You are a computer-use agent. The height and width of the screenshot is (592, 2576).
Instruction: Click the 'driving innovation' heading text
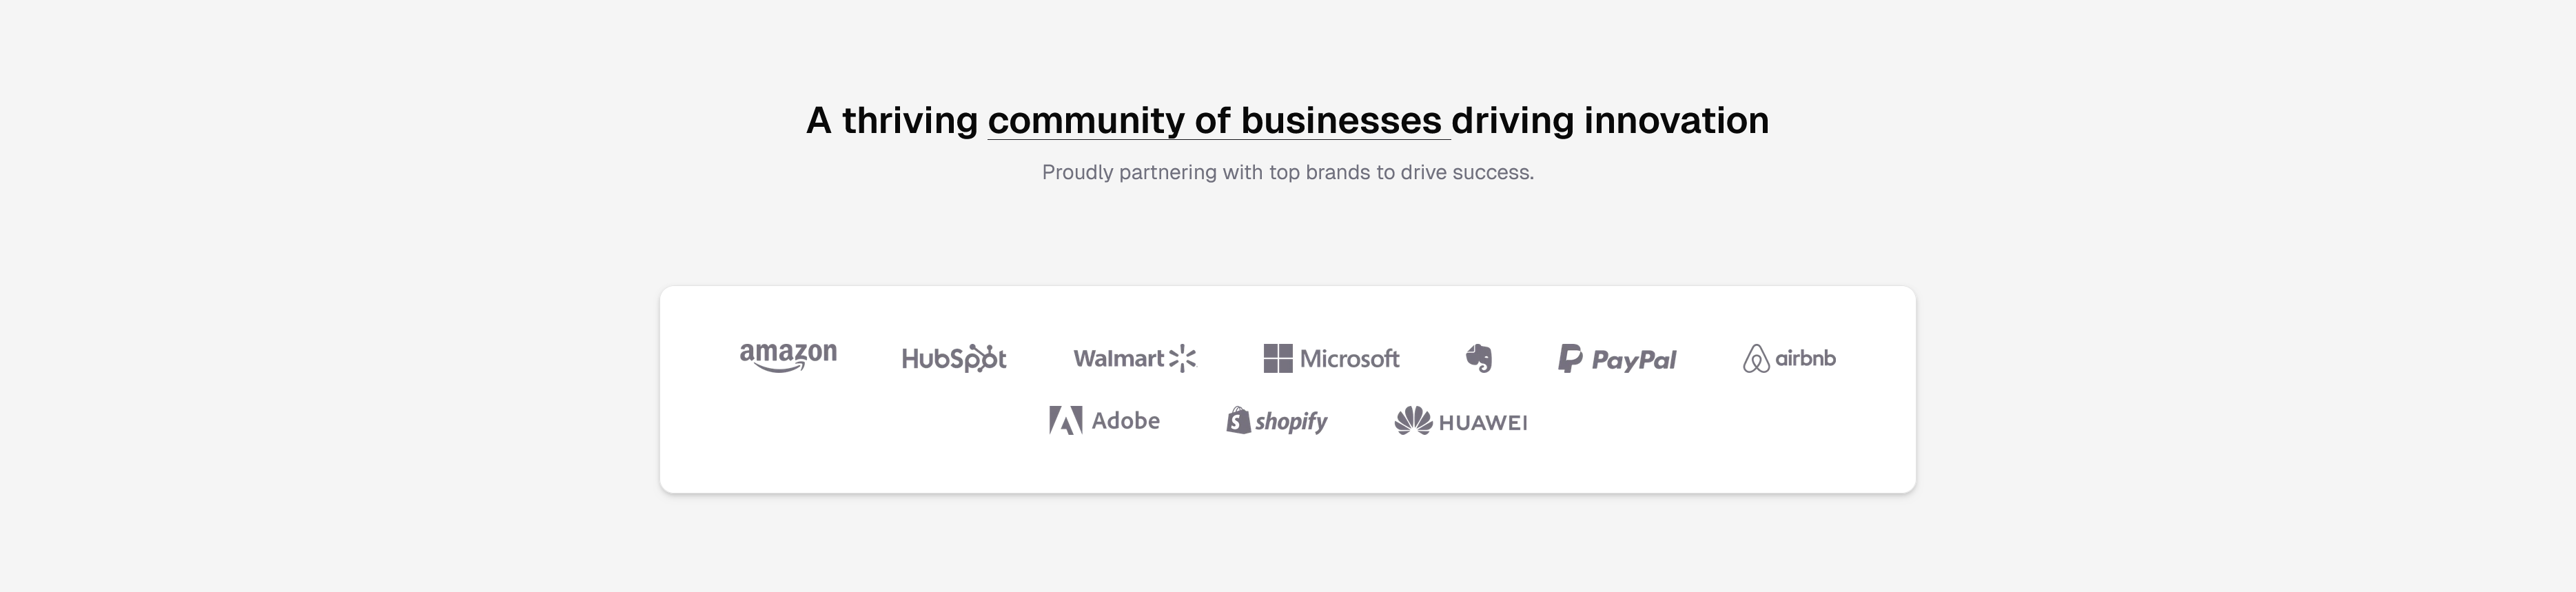[1610, 121]
